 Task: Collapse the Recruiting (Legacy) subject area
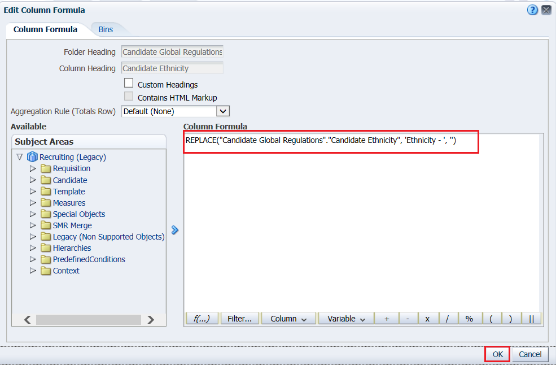20,157
